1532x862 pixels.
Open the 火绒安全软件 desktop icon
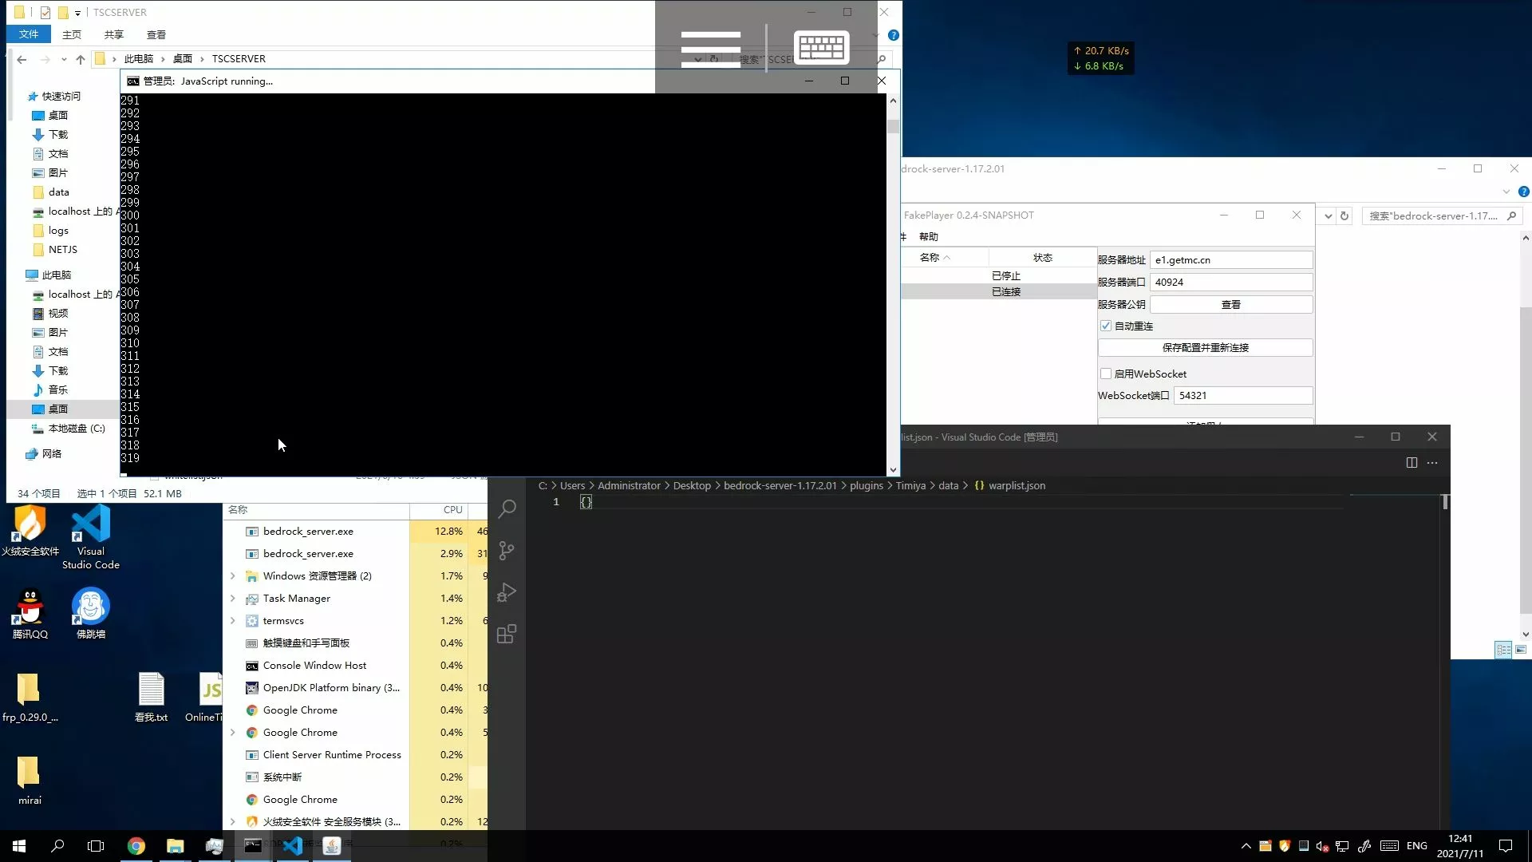coord(30,530)
